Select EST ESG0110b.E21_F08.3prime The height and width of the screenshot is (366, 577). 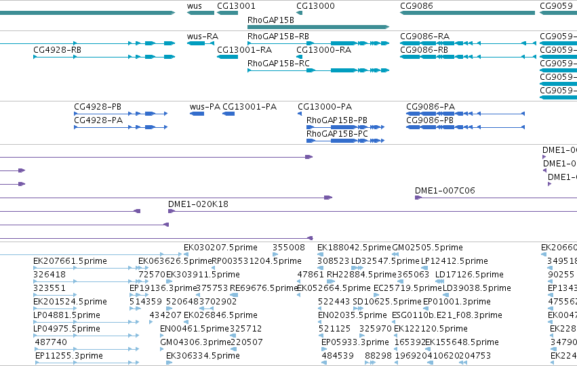447,315
